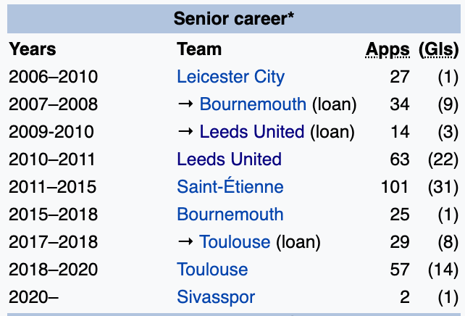465x316 pixels.
Task: Click the Team column header
Action: [x=198, y=49]
